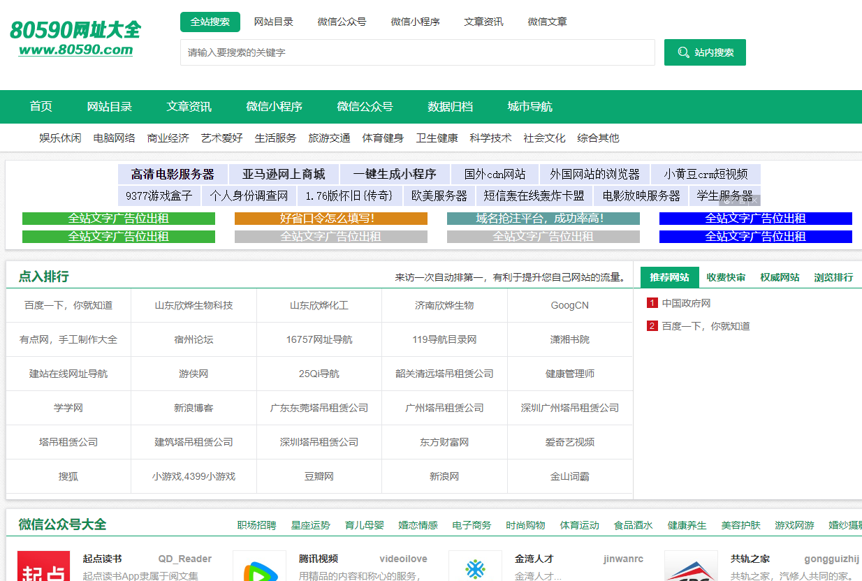Click the 首页 navigation item
This screenshot has width=862, height=581.
tap(41, 106)
